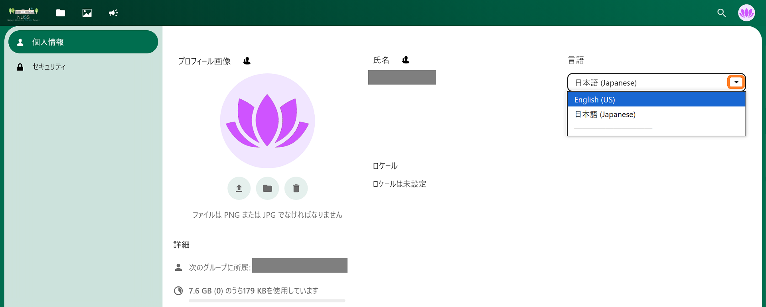Image resolution: width=766 pixels, height=307 pixels.
Task: Select 日本語 (Japanese) in the list
Action: [656, 114]
